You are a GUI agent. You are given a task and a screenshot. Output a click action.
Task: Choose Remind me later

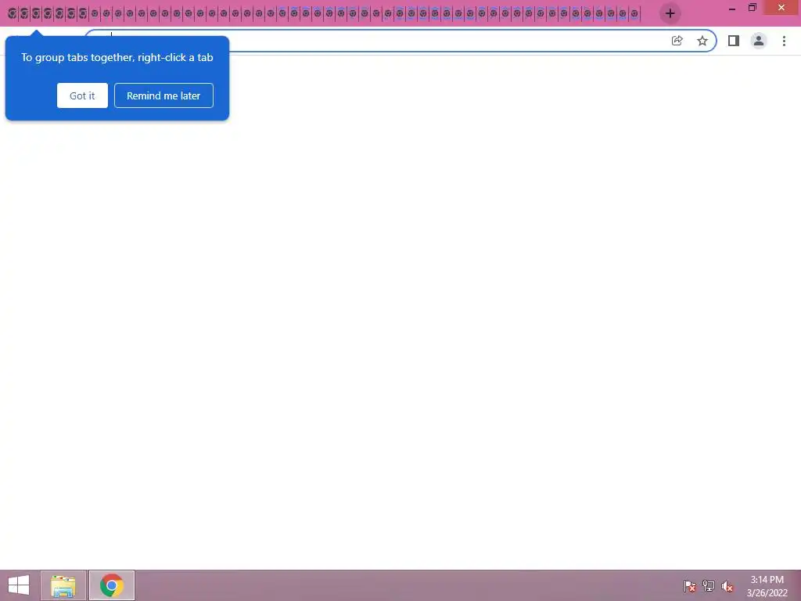click(x=163, y=95)
